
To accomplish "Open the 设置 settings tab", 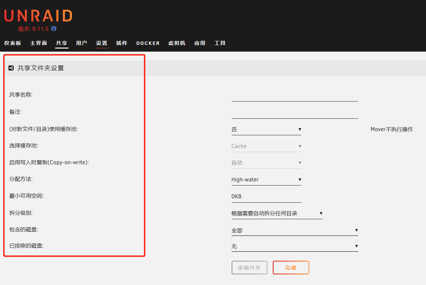I will (102, 43).
